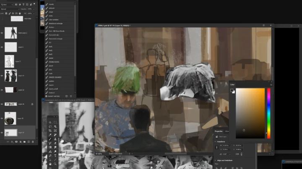Select the History Brush tool
Viewport: 302px width, 169px height.
[x=50, y=143]
